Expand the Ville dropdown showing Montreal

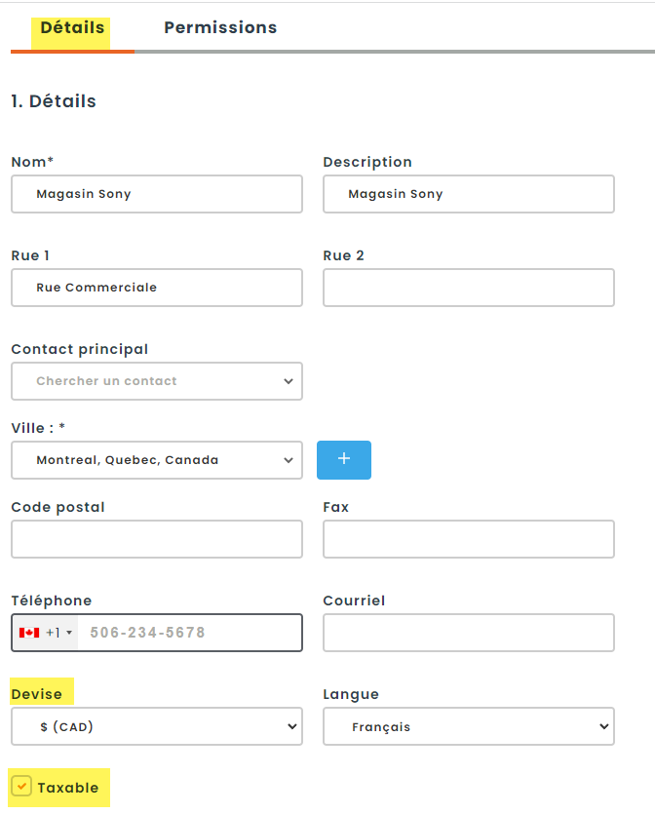(x=157, y=460)
